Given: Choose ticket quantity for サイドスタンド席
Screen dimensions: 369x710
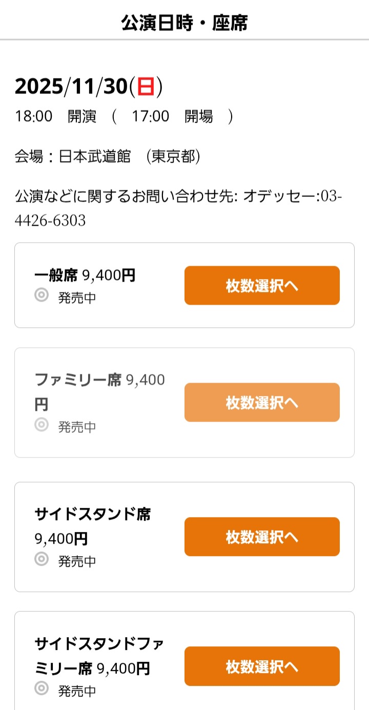Looking at the screenshot, I should (262, 537).
